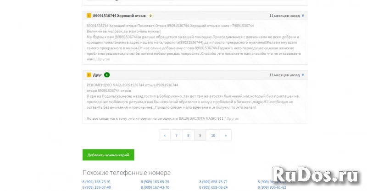Go to previous pages with the « arrow
Image resolution: width=367 pixels, height=191 pixels.
pyautogui.click(x=164, y=135)
